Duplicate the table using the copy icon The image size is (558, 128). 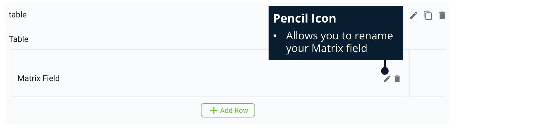pos(428,15)
